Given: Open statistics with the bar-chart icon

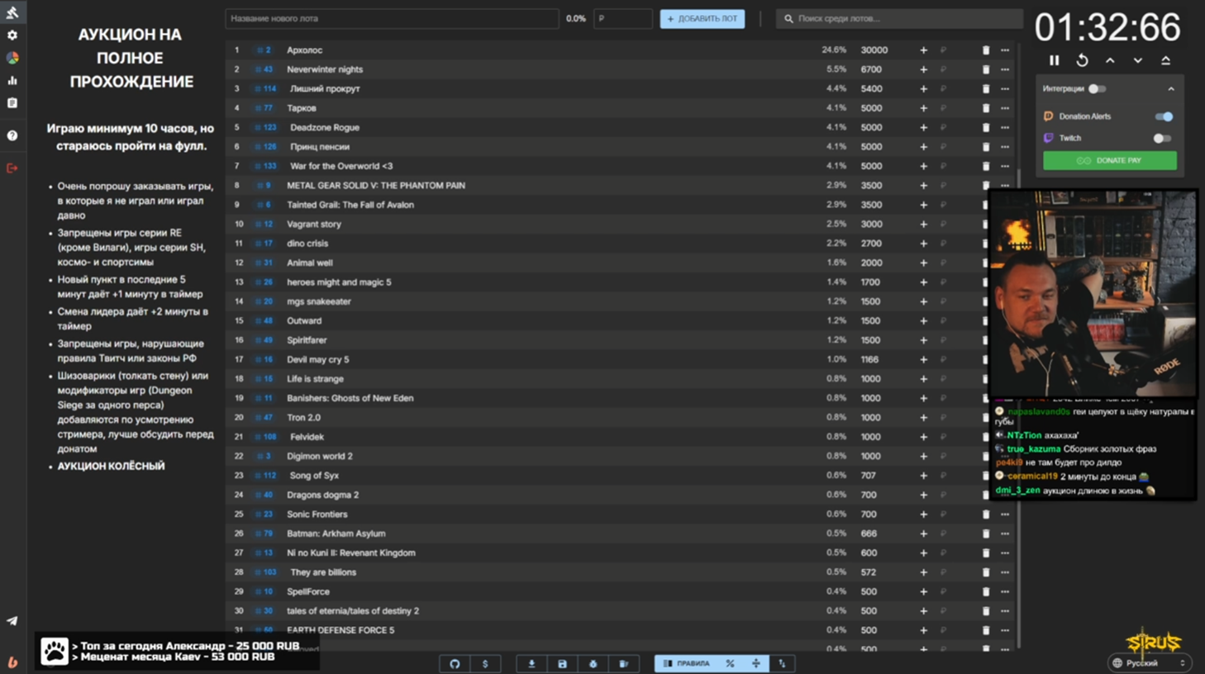Looking at the screenshot, I should pos(12,80).
